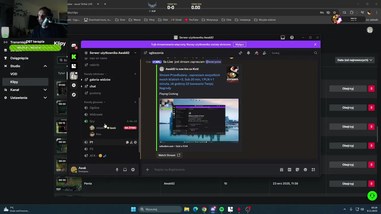Open Discord inbox icon in title bar
Screen dimensions: 381x214
point(283,37)
